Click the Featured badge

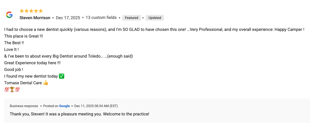coord(132,18)
